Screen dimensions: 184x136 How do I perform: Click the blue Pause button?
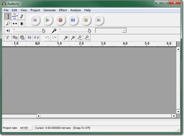click(73, 20)
